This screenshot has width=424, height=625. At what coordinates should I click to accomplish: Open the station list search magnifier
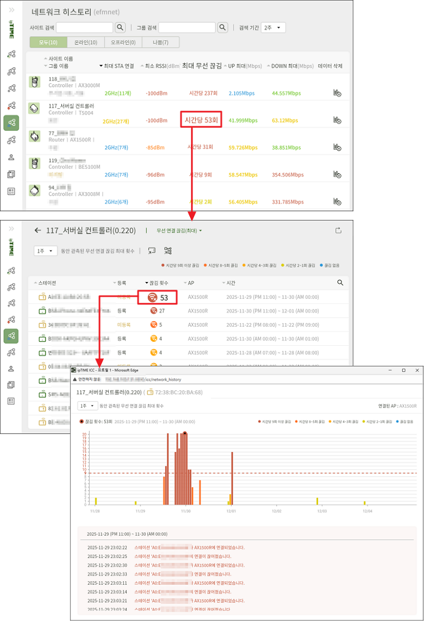click(340, 283)
